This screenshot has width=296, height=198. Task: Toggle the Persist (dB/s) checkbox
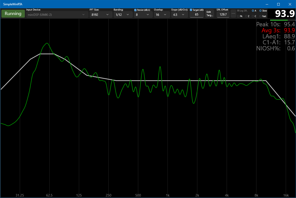tap(135, 10)
